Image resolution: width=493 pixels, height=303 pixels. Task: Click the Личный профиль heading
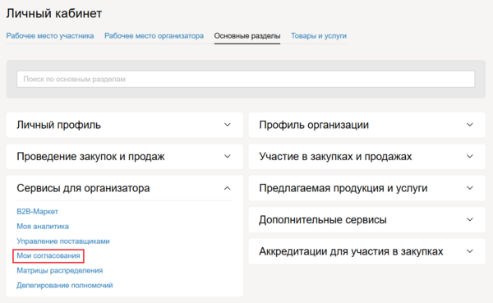tap(59, 125)
